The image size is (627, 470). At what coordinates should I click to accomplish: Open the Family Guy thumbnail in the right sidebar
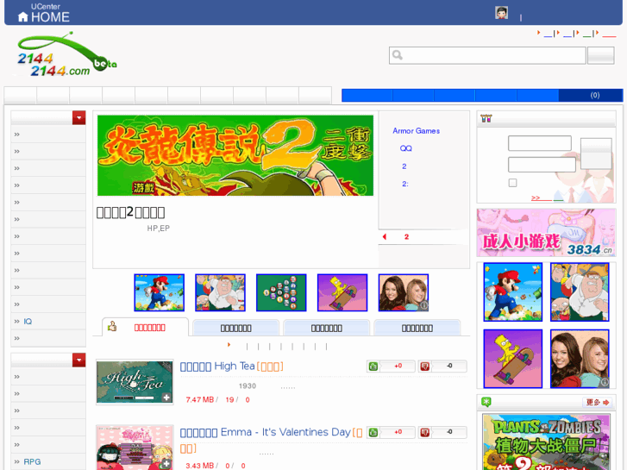pyautogui.click(x=580, y=292)
